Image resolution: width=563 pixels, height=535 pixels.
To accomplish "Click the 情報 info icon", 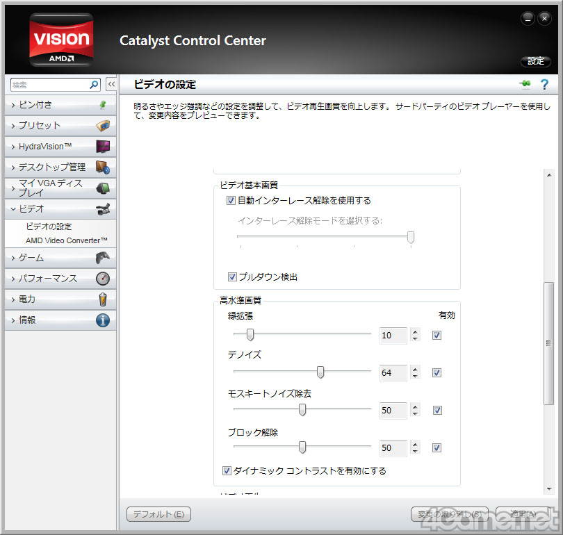I will (103, 320).
